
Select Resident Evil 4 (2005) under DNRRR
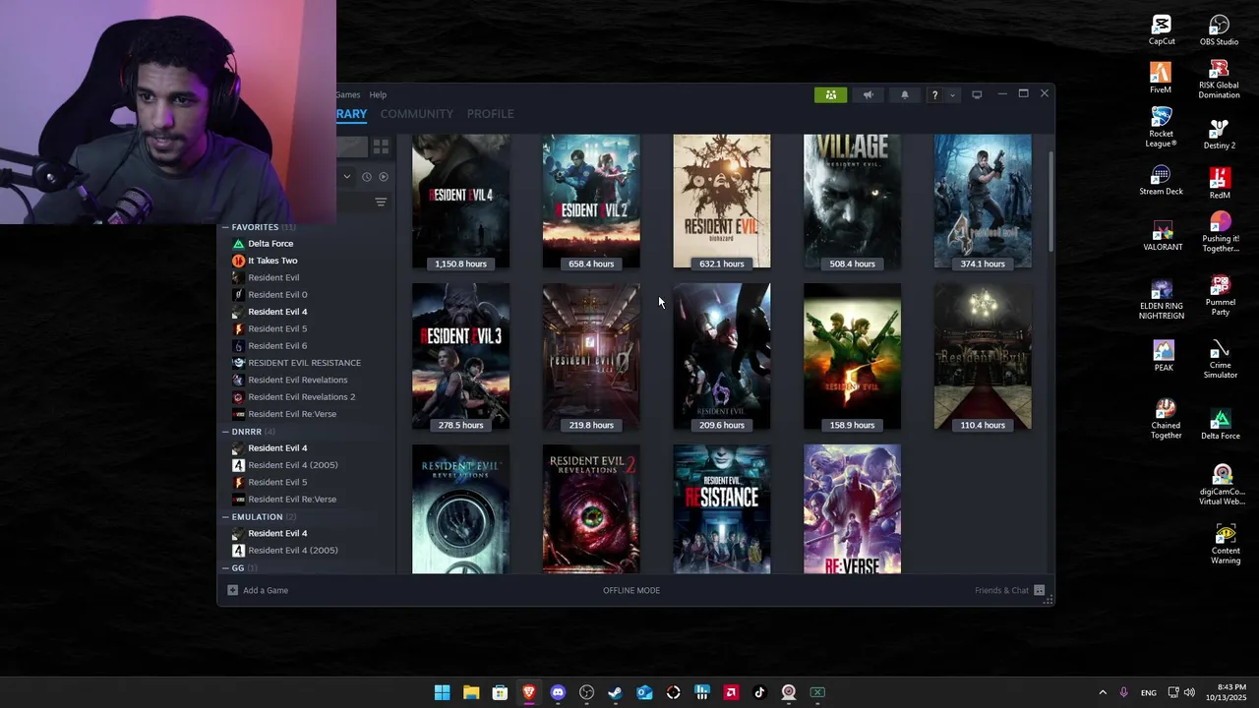[292, 465]
